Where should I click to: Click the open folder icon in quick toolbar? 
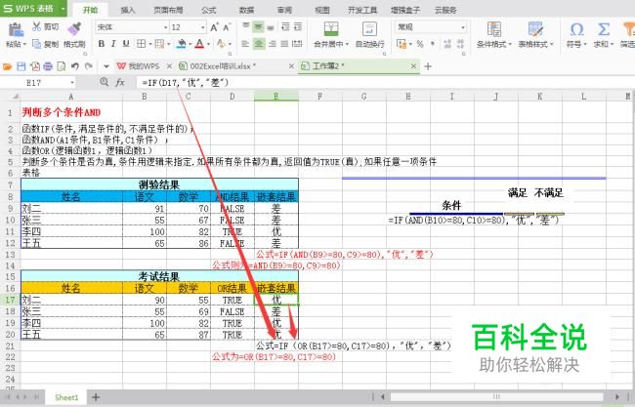pyautogui.click(x=7, y=66)
